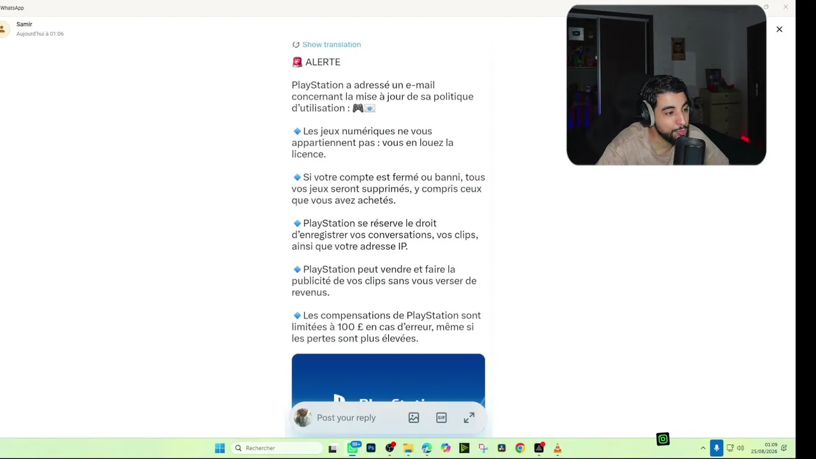
Task: Click the bullet about compensations limitées à 100 £
Action: click(386, 327)
